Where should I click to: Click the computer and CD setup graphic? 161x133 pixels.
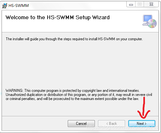[149, 21]
